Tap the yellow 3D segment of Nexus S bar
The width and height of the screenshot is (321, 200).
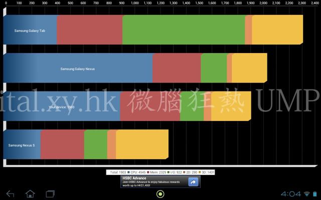(x=141, y=145)
